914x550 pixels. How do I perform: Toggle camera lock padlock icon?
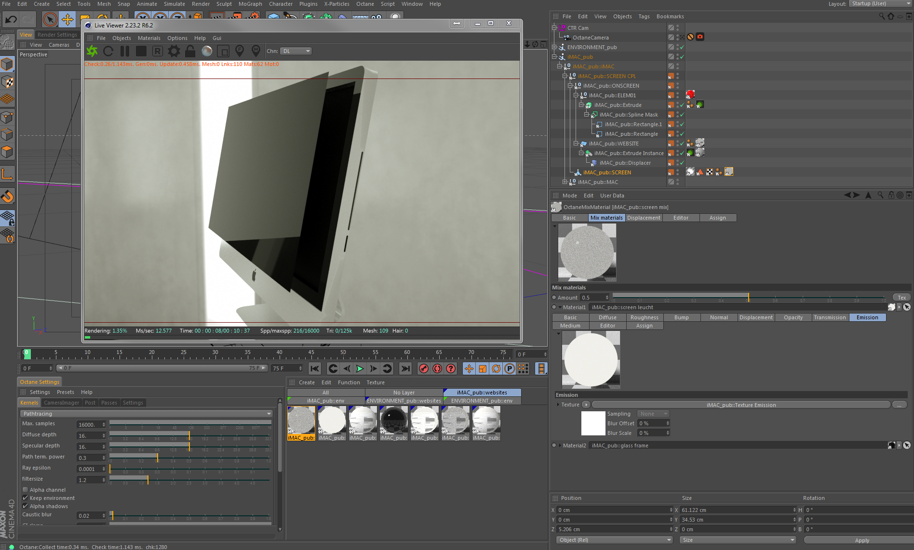[190, 51]
